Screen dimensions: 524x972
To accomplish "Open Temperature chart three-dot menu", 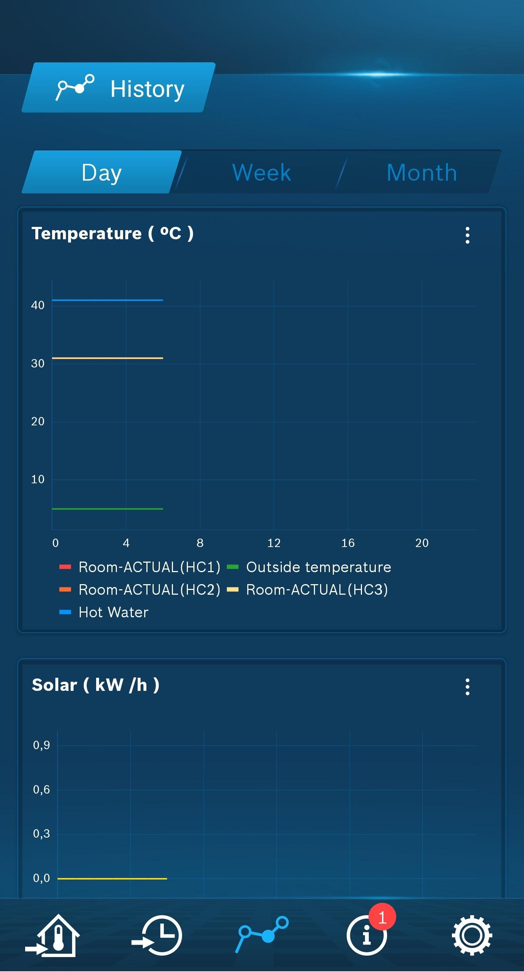I will pos(468,235).
